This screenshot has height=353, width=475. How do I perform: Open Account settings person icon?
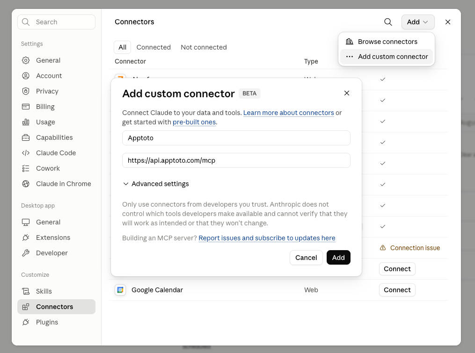26,76
